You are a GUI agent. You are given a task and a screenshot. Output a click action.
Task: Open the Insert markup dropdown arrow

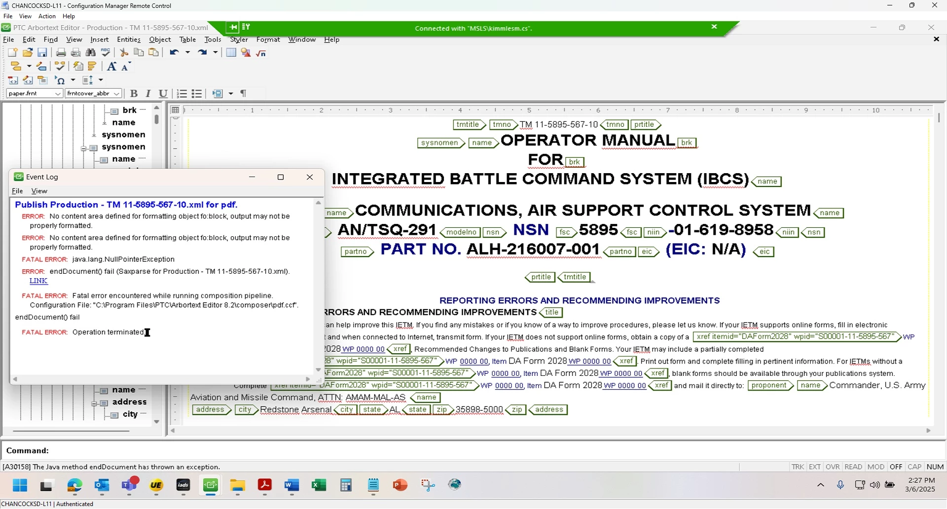pyautogui.click(x=29, y=67)
